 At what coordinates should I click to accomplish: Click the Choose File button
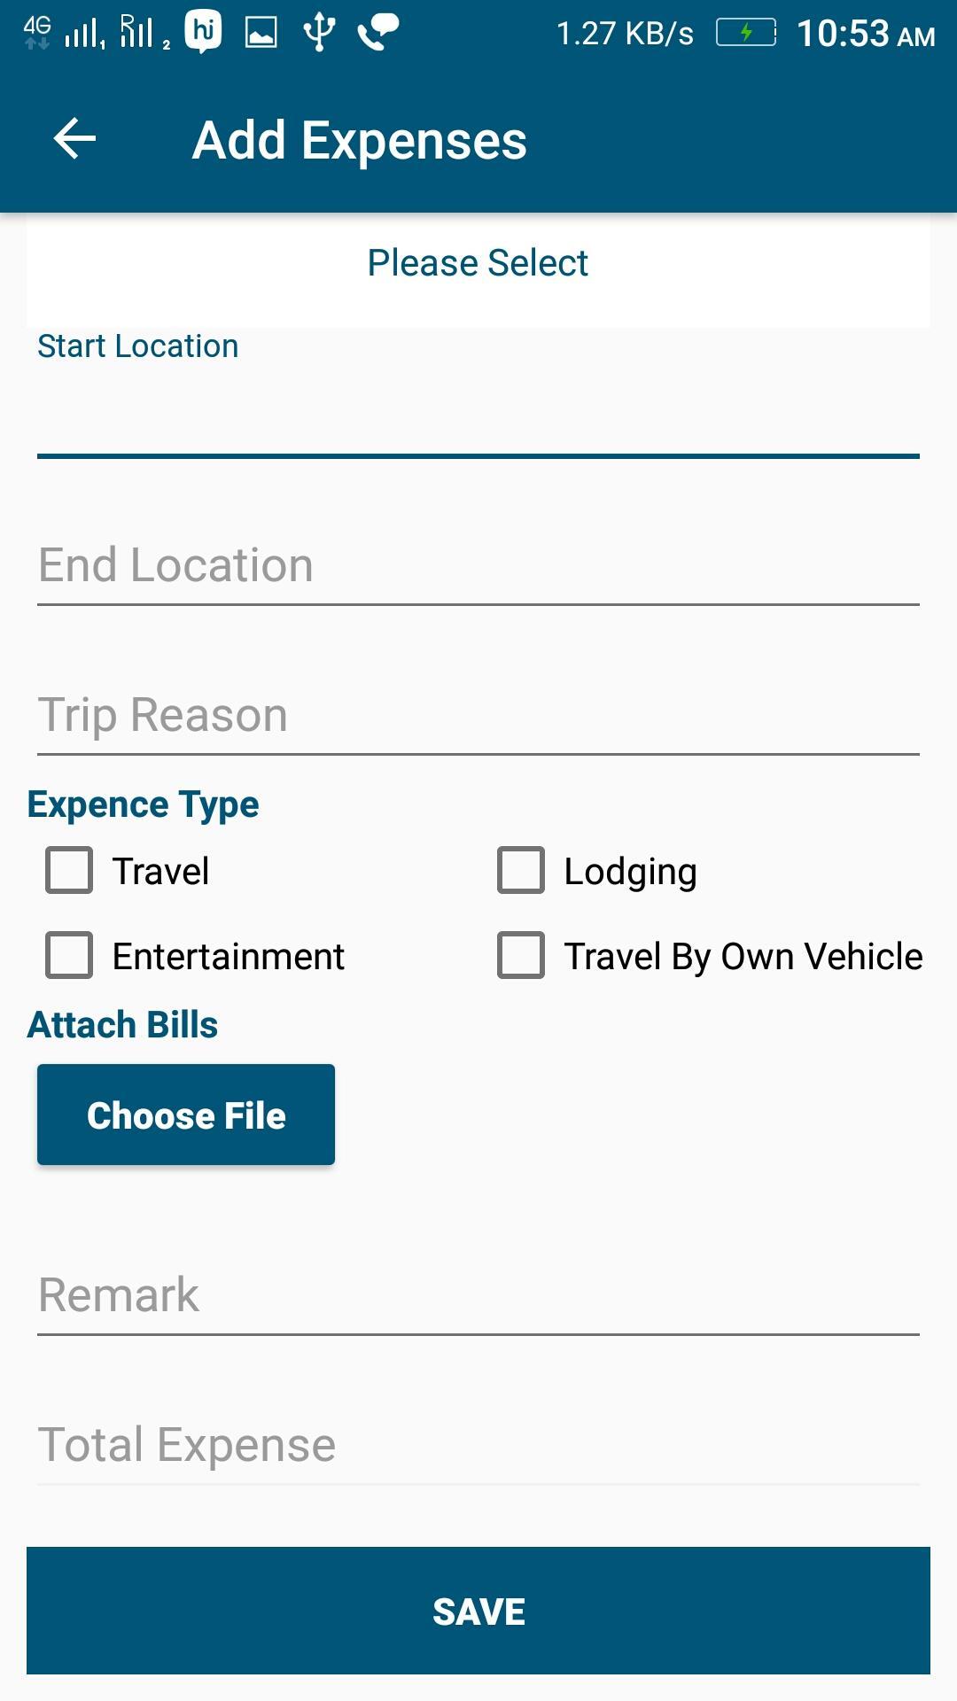[x=186, y=1115]
